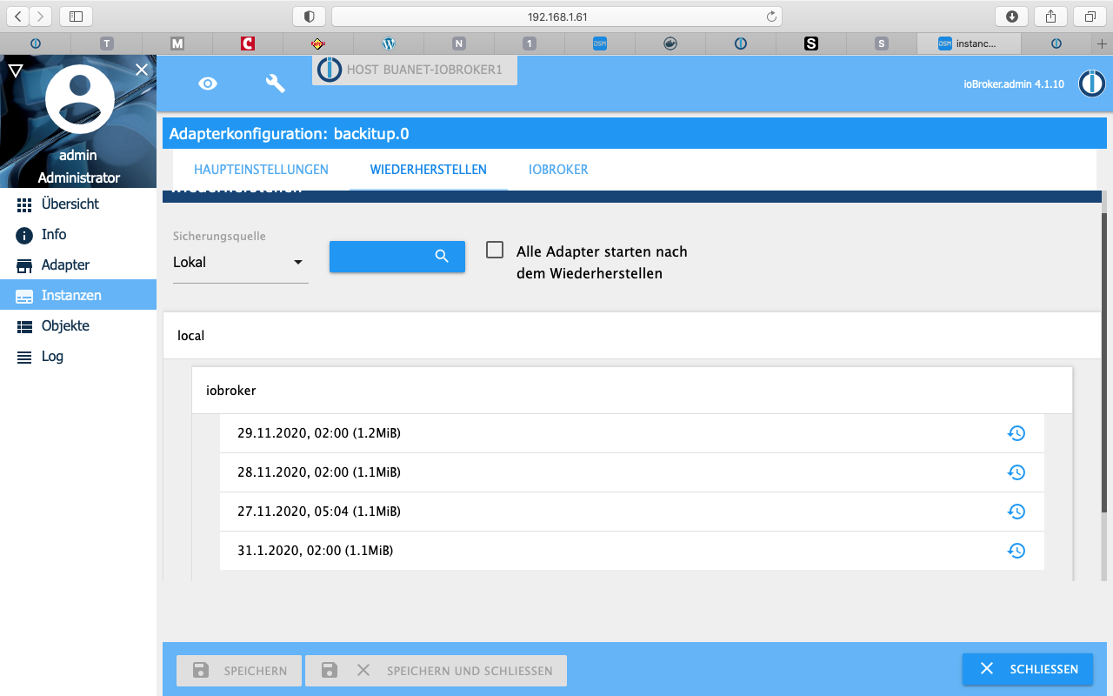Click the backup entry 27.11.2020, 05:04 (1.1MiB)
This screenshot has height=696, width=1113.
point(632,512)
